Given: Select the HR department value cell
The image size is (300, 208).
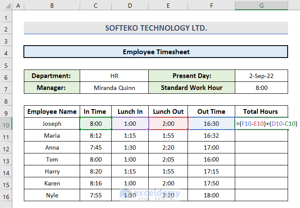Looking at the screenshot, I should [x=114, y=76].
